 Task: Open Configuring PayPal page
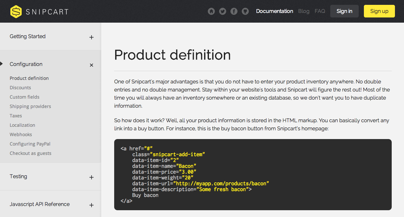pyautogui.click(x=30, y=144)
